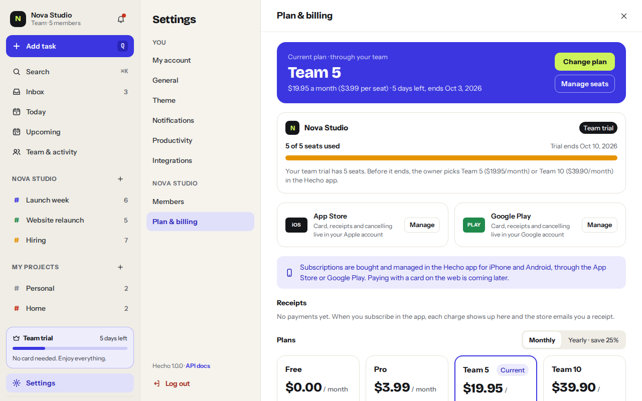Viewport: 642px width, 401px height.
Task: Click the iOS App Store icon
Action: click(x=296, y=225)
